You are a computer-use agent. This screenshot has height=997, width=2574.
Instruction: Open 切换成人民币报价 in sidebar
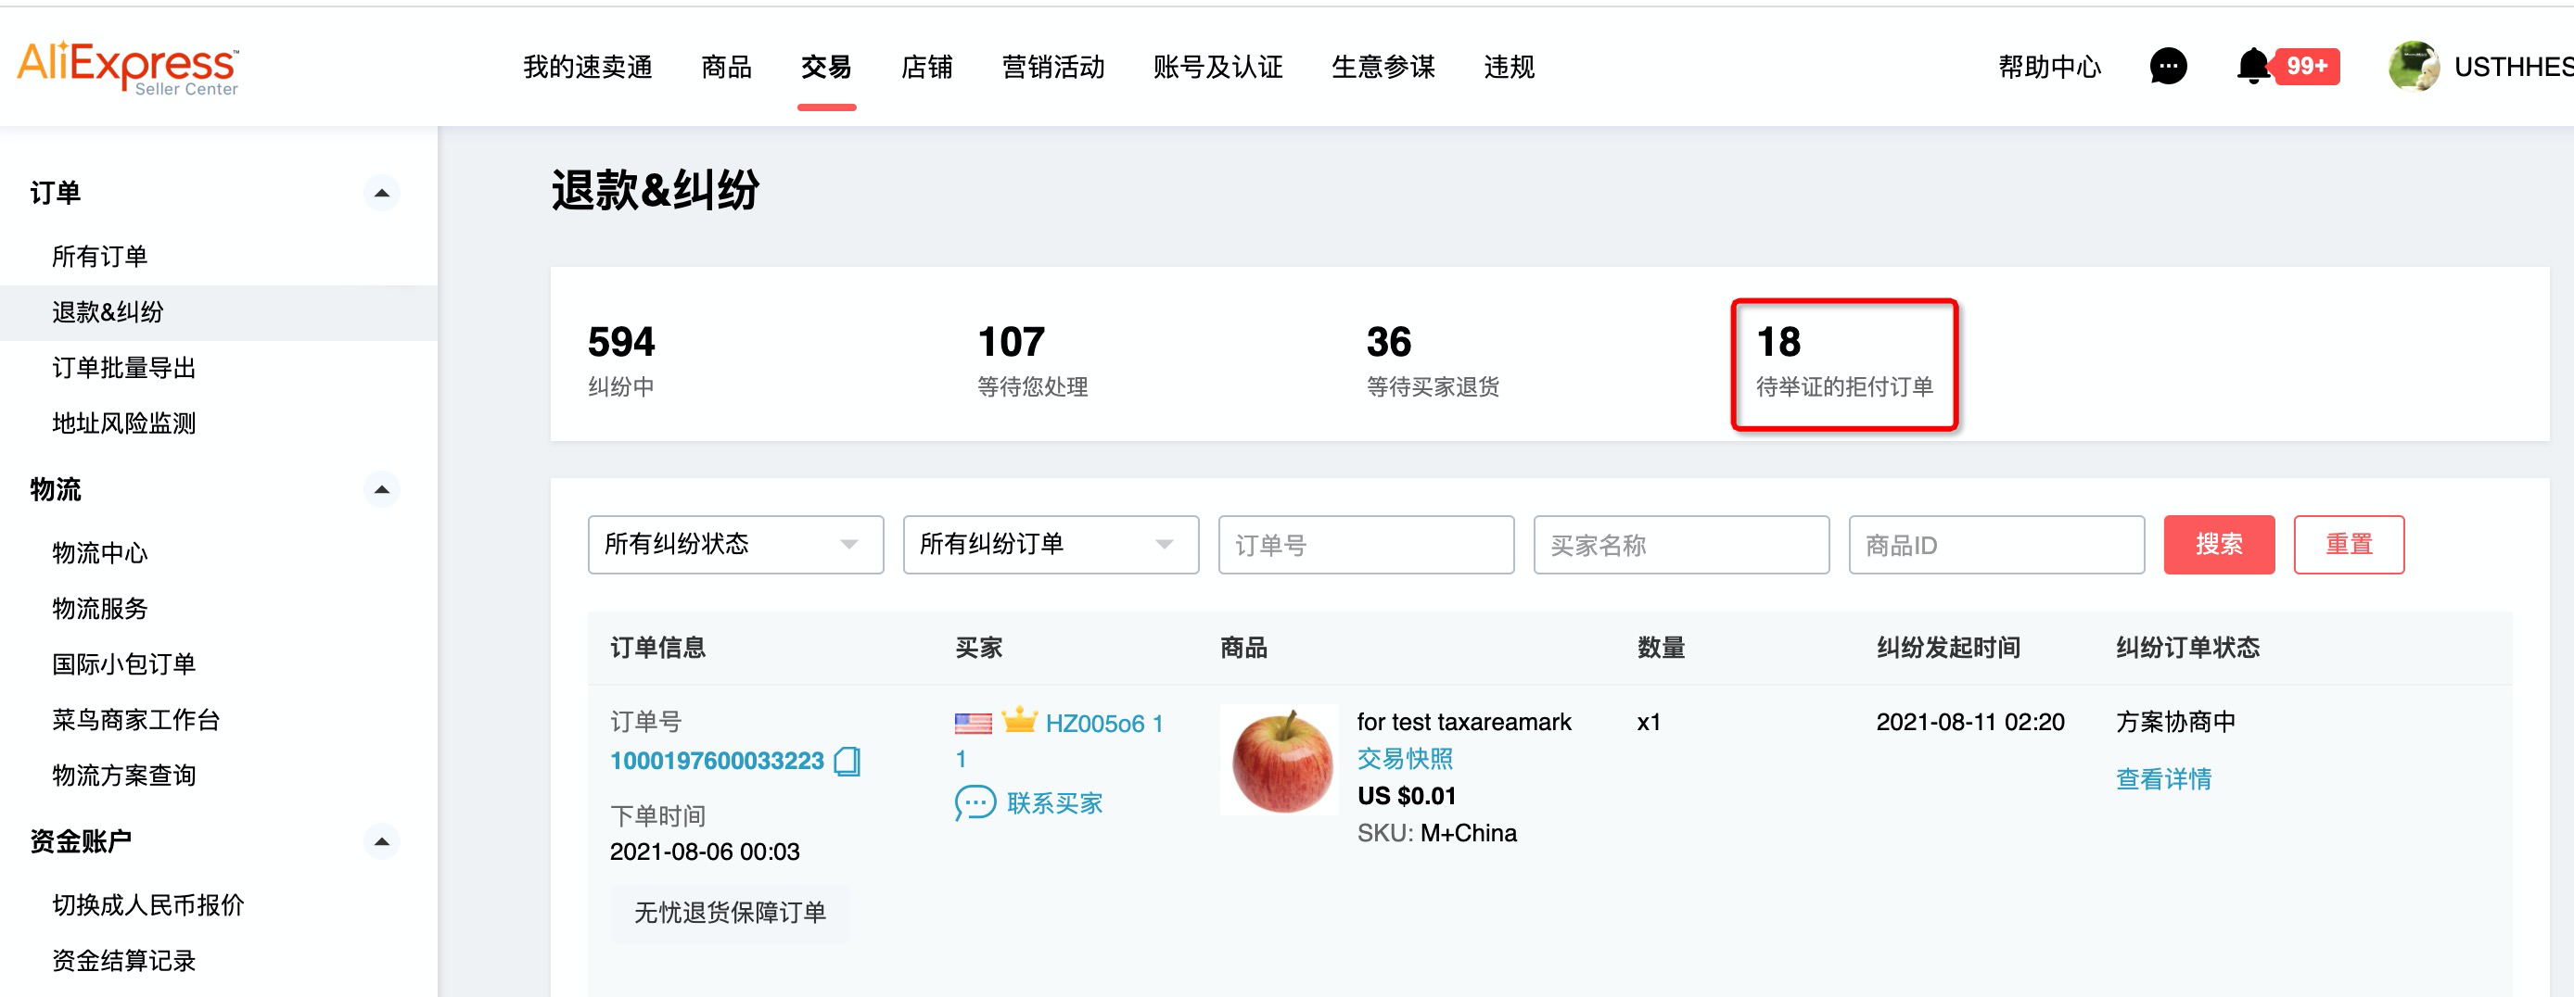click(x=147, y=905)
